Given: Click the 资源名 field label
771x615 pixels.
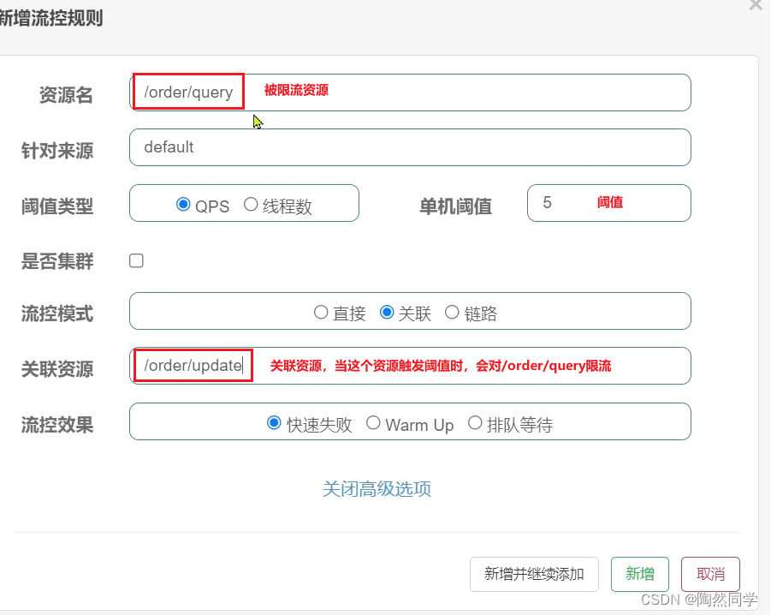Looking at the screenshot, I should 66,95.
